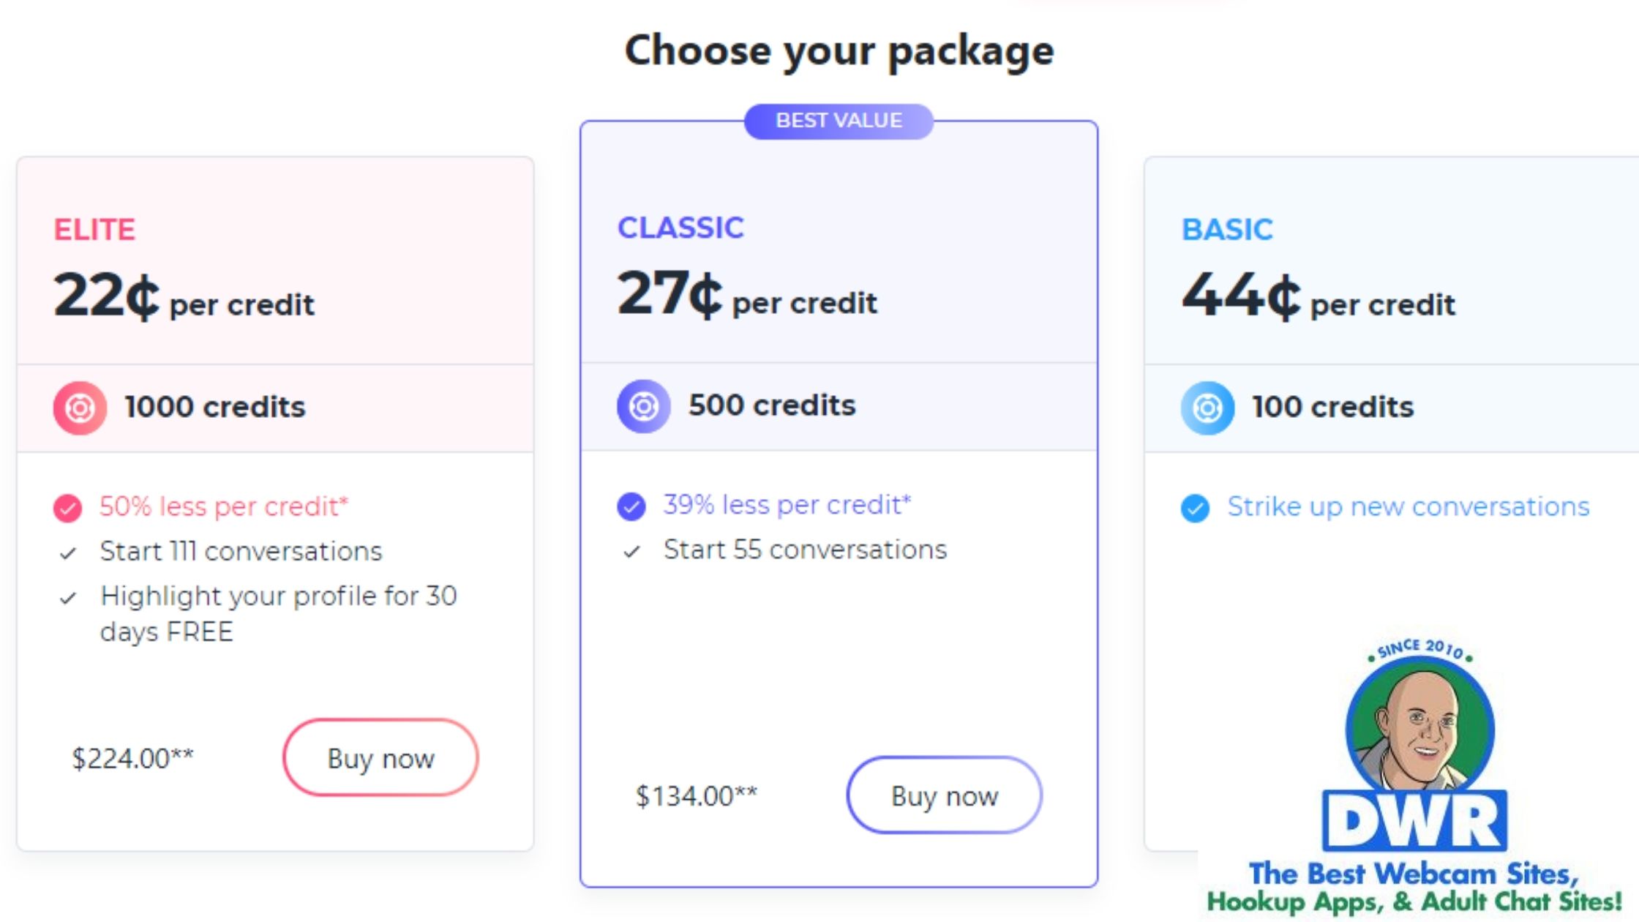
Task: Click the pink Elite credits coin icon
Action: point(80,408)
